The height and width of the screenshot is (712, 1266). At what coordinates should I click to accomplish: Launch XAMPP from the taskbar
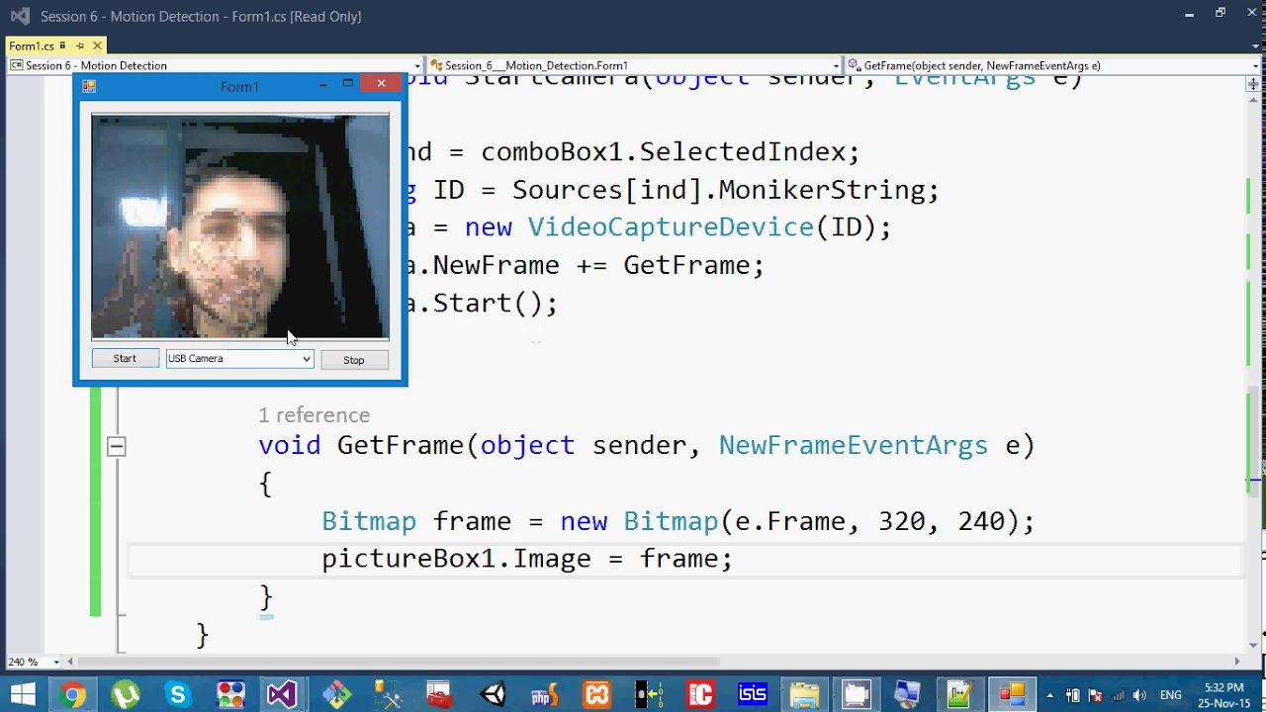click(x=596, y=695)
